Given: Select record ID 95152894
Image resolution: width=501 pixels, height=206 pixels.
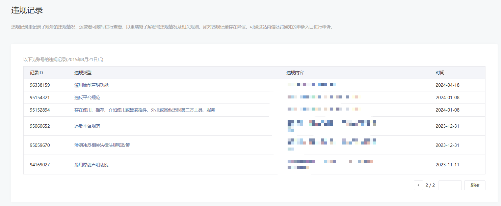Looking at the screenshot, I should (40, 110).
